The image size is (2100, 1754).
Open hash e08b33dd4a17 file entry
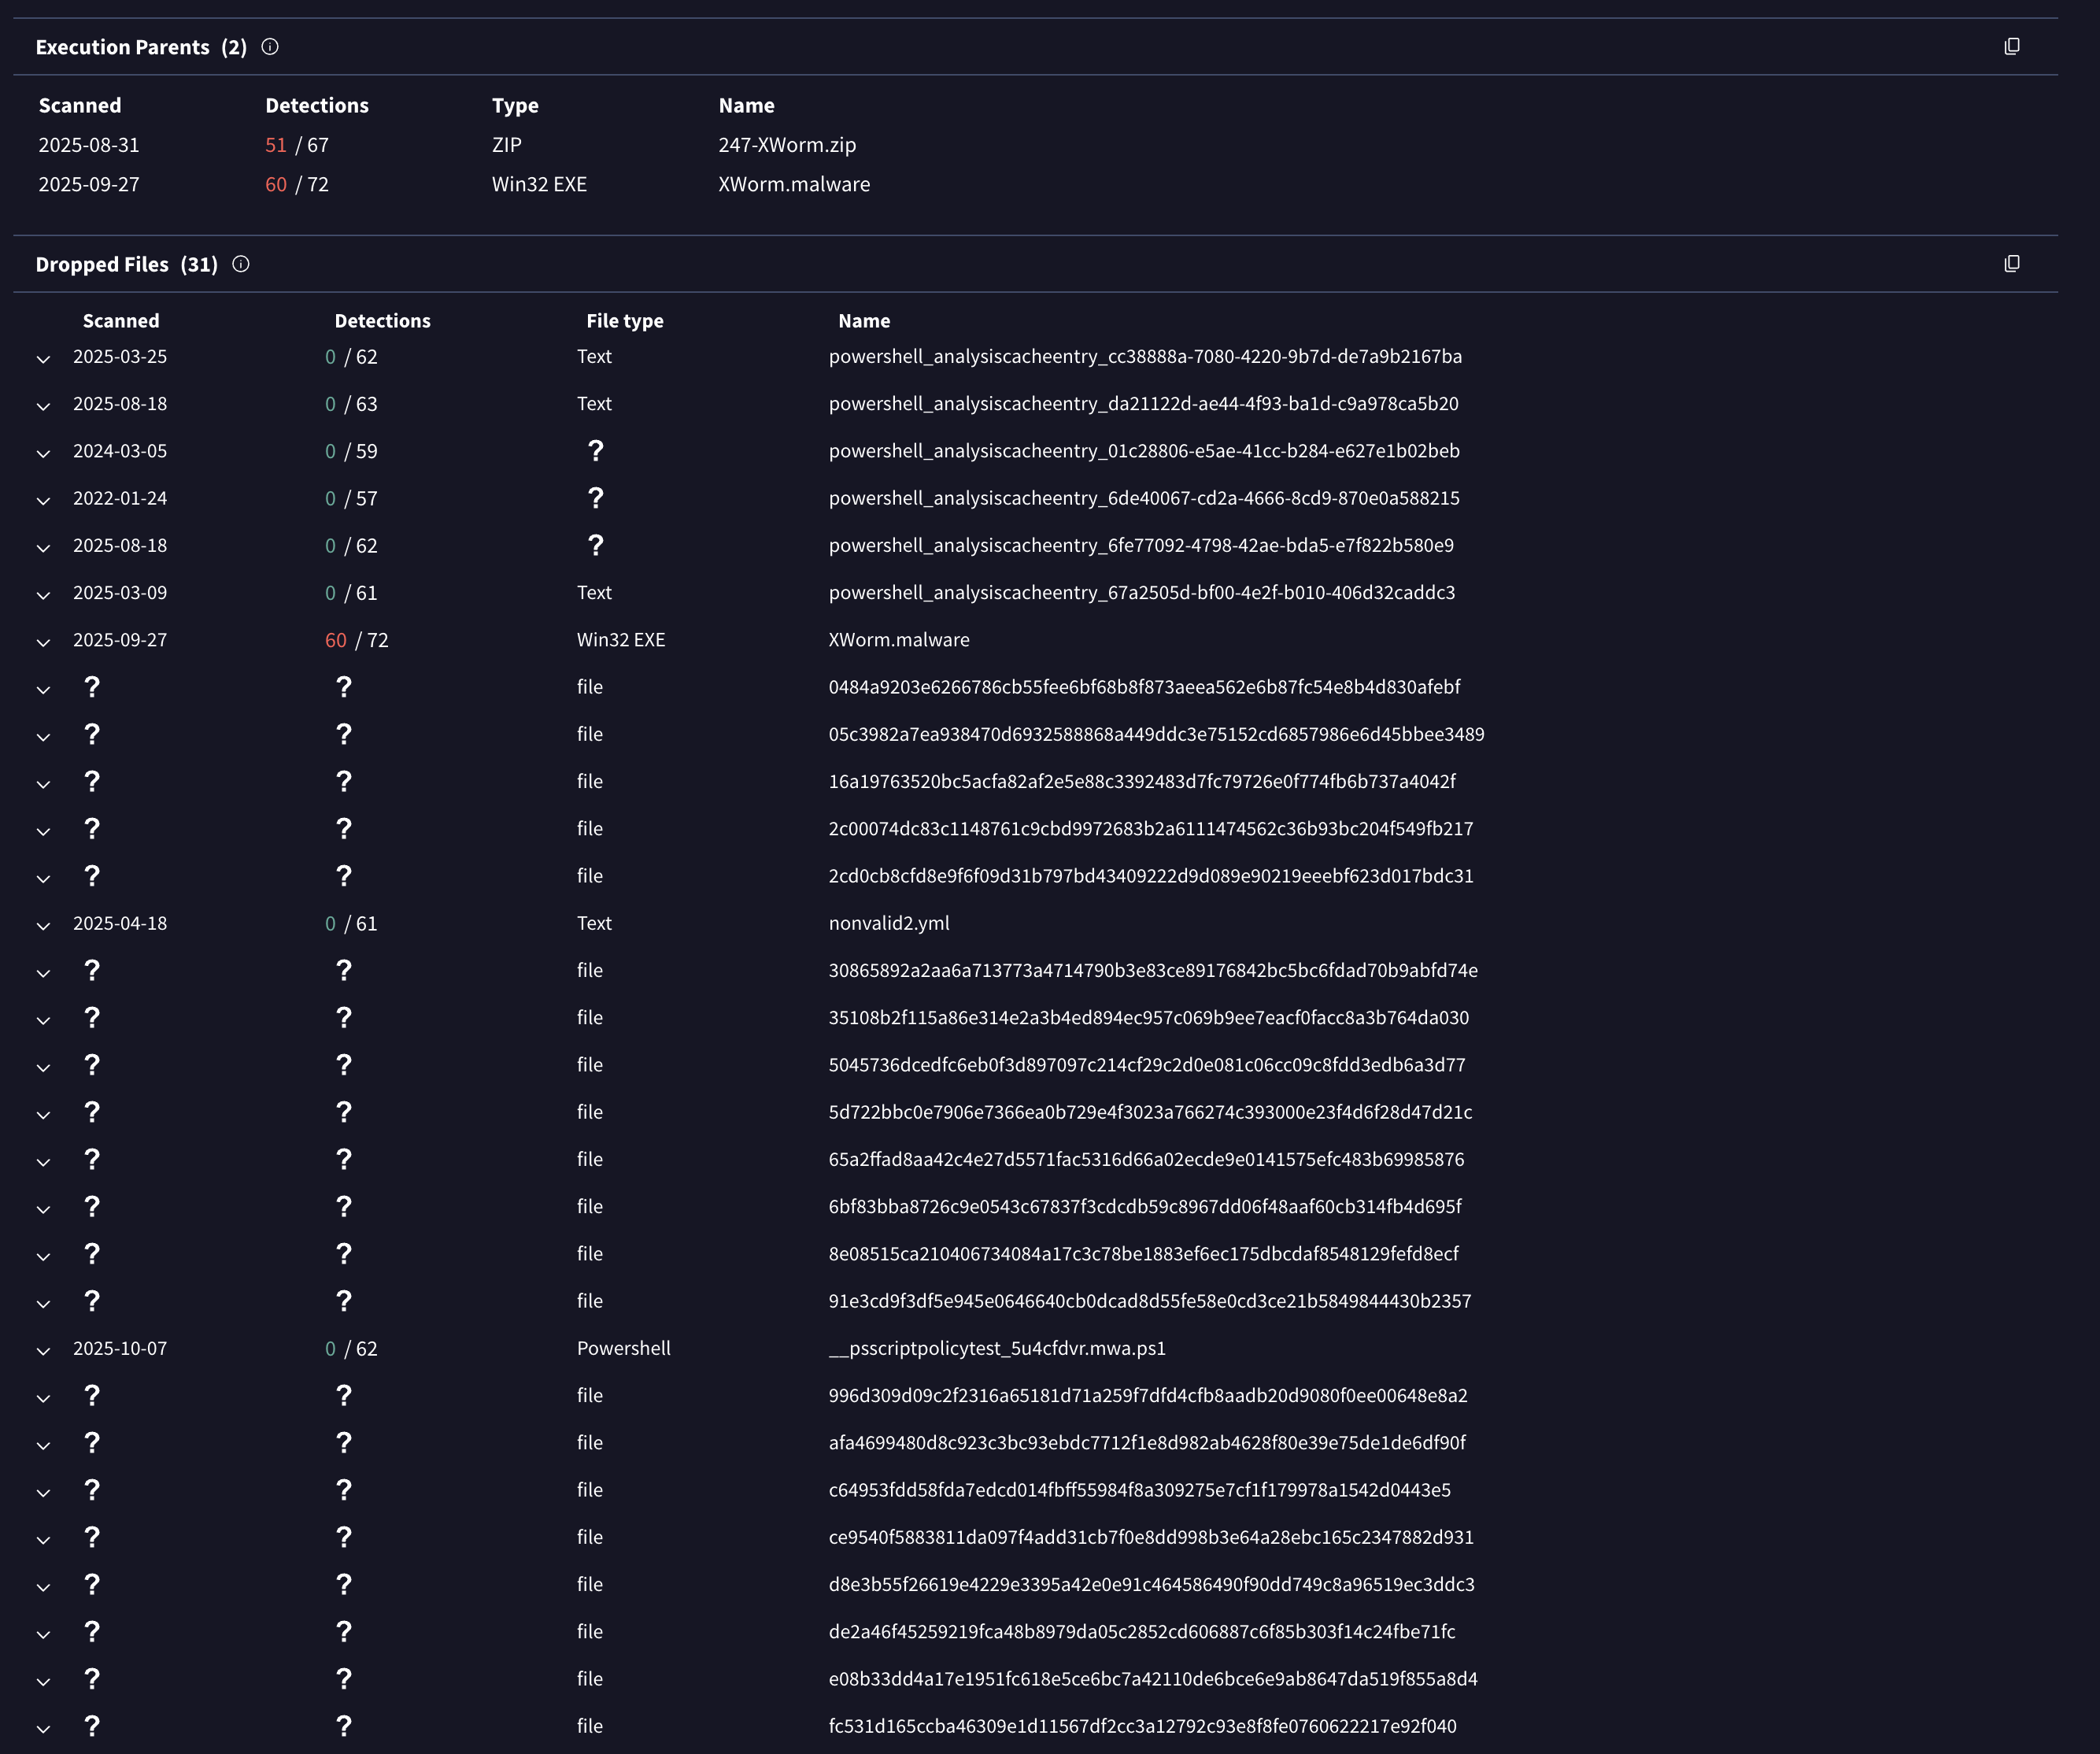click(x=1152, y=1679)
